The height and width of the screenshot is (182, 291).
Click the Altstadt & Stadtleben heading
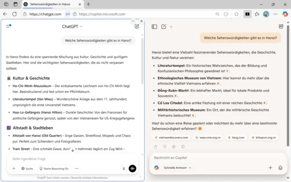33,128
